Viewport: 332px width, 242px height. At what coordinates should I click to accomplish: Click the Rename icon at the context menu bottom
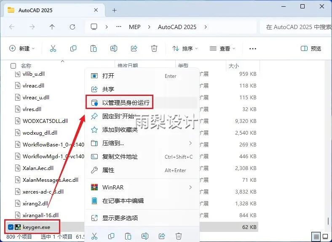145,236
